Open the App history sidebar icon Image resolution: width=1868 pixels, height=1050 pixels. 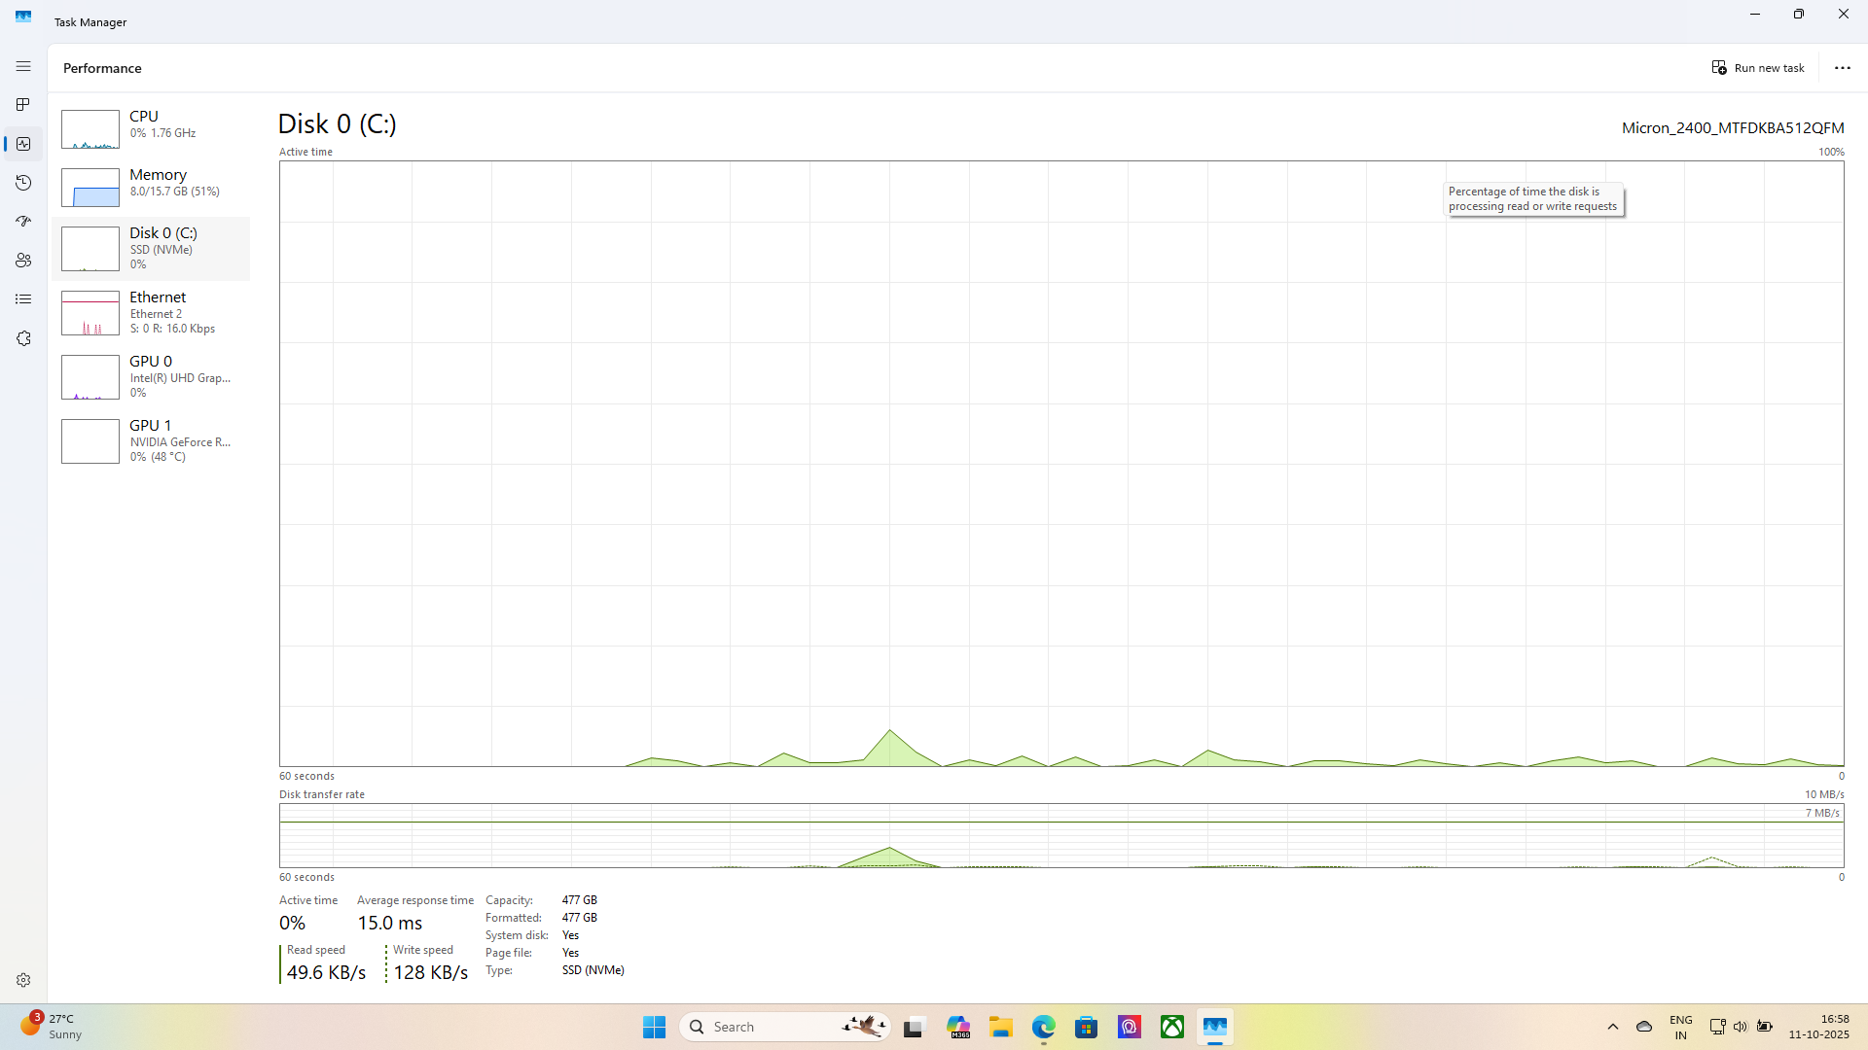[23, 183]
